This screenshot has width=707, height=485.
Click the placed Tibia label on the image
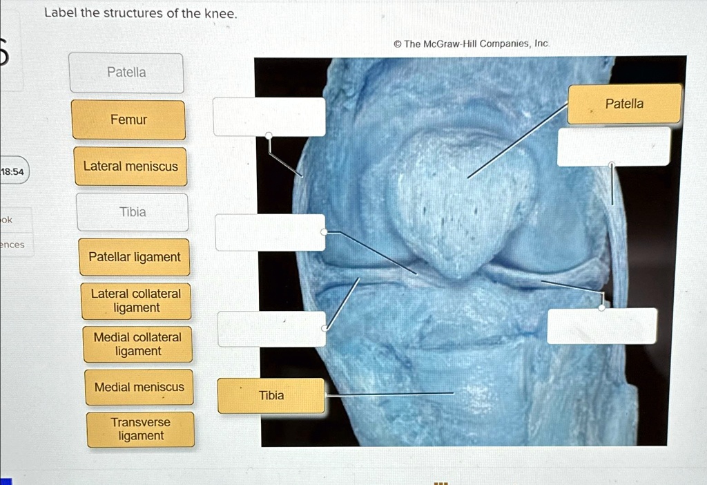tap(270, 395)
